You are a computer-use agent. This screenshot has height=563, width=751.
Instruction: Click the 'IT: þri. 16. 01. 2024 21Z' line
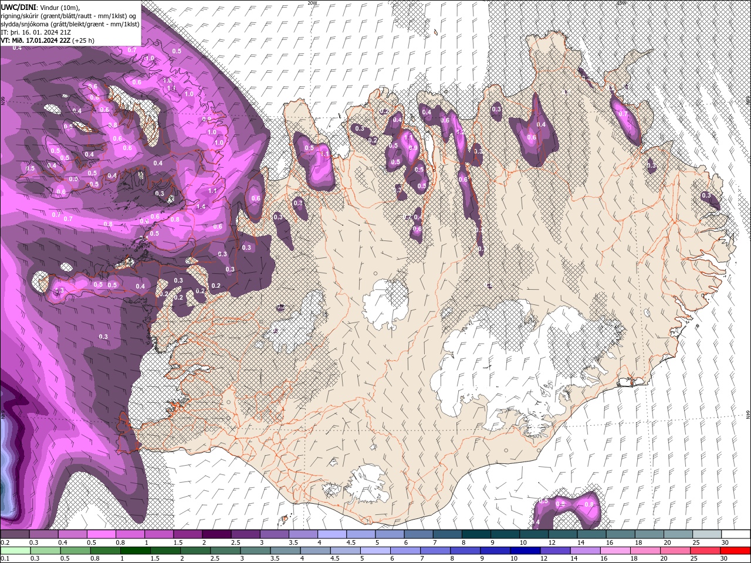(x=36, y=32)
